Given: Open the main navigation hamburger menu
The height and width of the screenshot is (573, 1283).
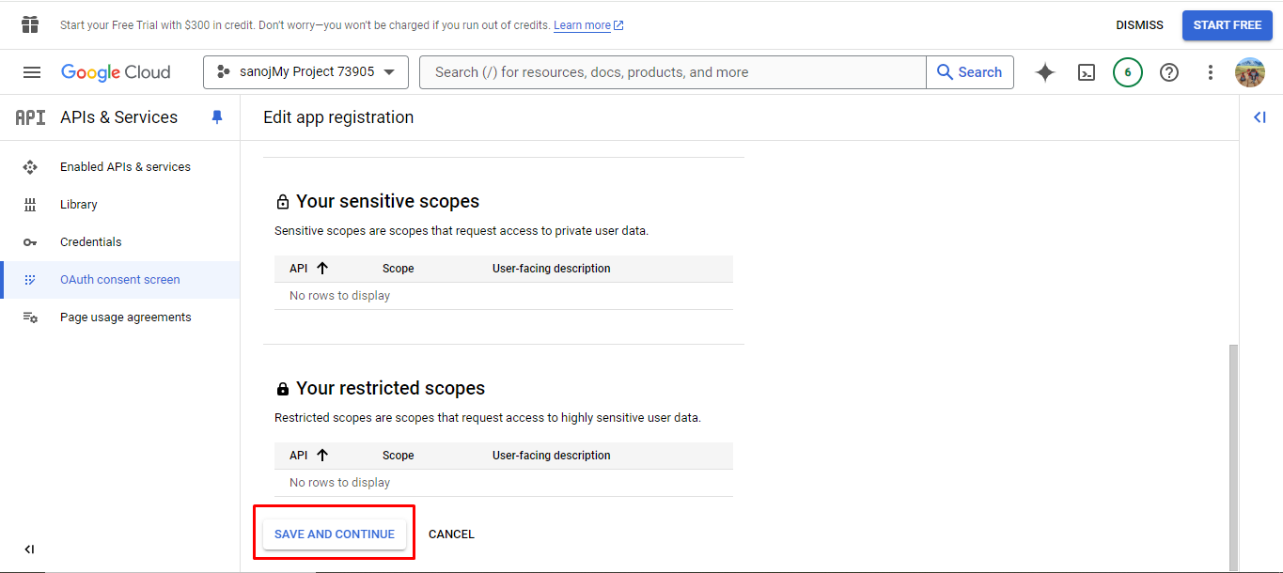Looking at the screenshot, I should (x=32, y=72).
